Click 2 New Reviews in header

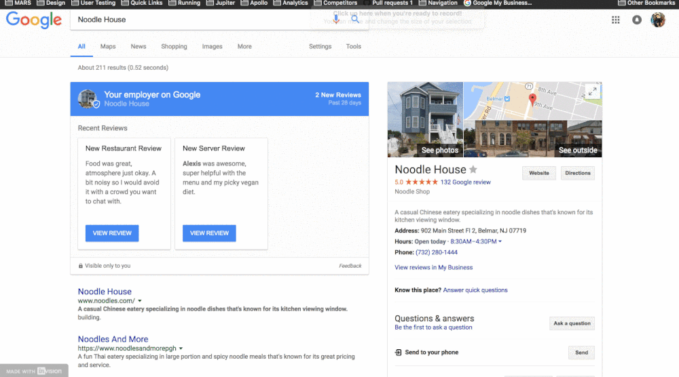[337, 95]
